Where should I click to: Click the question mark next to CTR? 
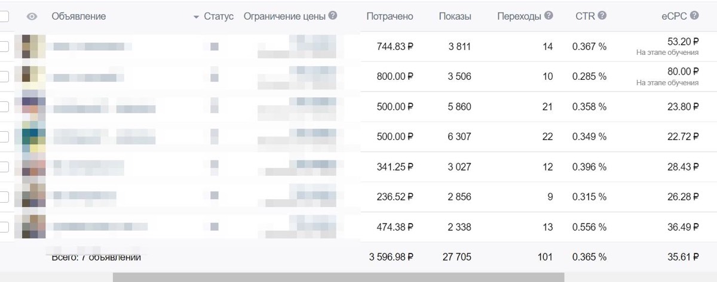602,16
